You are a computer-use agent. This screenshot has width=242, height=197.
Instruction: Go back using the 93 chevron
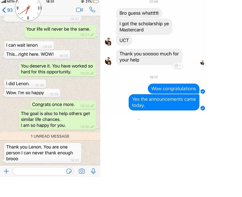(x=7, y=10)
